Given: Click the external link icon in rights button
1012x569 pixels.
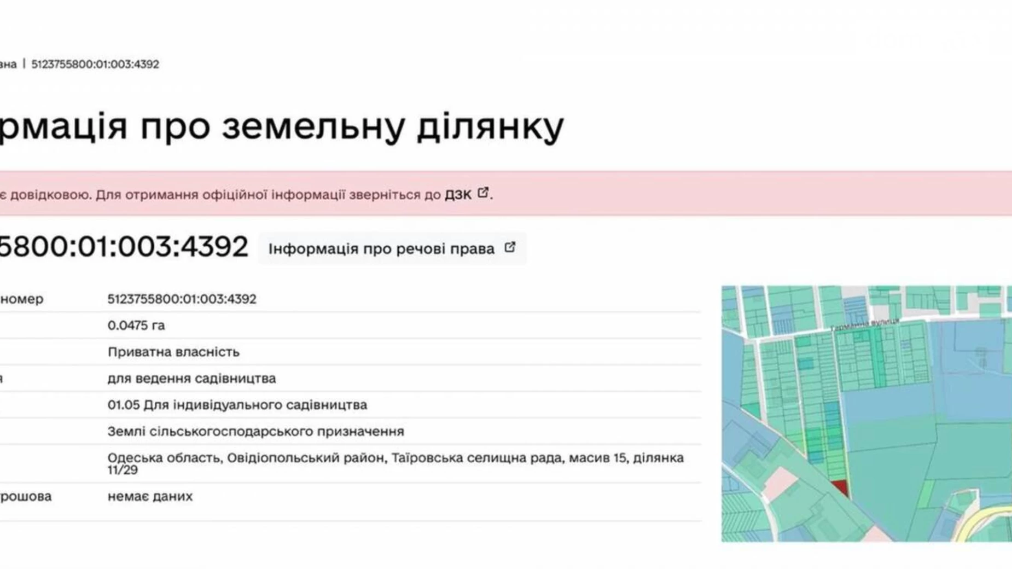Looking at the screenshot, I should pyautogui.click(x=510, y=247).
